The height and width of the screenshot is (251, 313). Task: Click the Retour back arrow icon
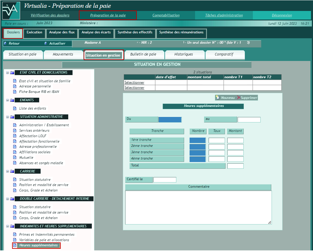[x=5, y=44]
